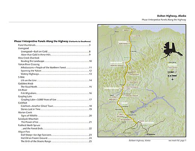
Task: Select 'The Road North' entry
Action: [x=56, y=87]
